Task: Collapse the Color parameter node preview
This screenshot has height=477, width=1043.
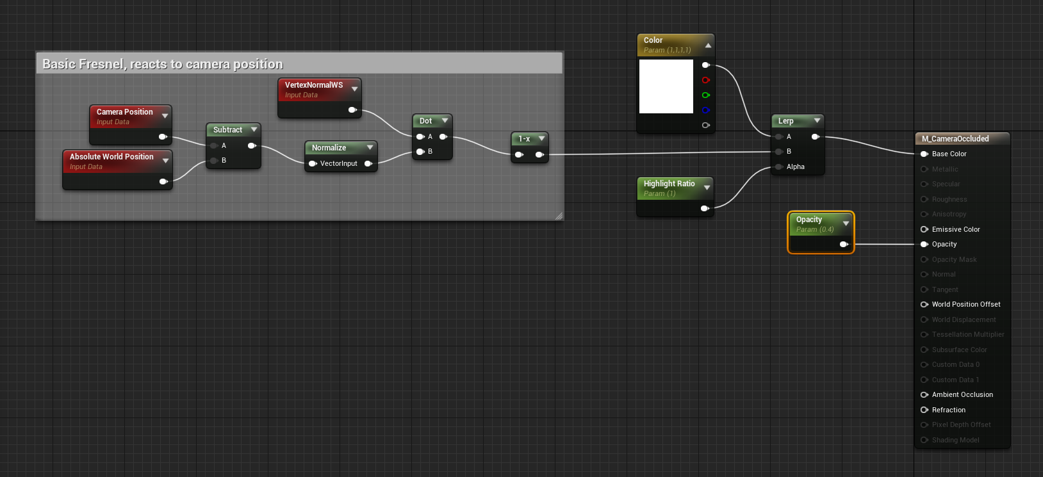Action: point(708,45)
